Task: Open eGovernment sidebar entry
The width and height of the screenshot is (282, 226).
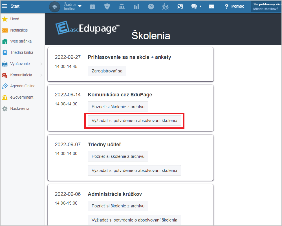Action: point(22,98)
